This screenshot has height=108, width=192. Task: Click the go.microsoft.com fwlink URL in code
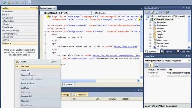tap(116, 55)
